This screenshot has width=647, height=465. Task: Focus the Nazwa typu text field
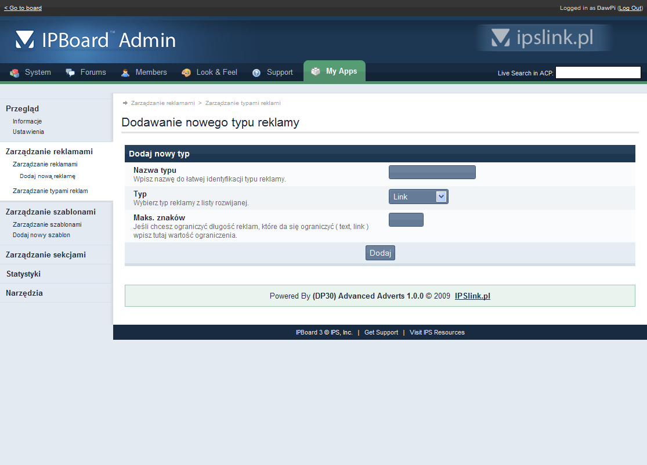432,172
